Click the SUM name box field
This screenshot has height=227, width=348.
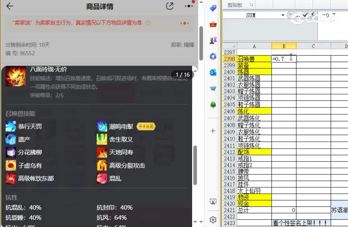(251, 15)
